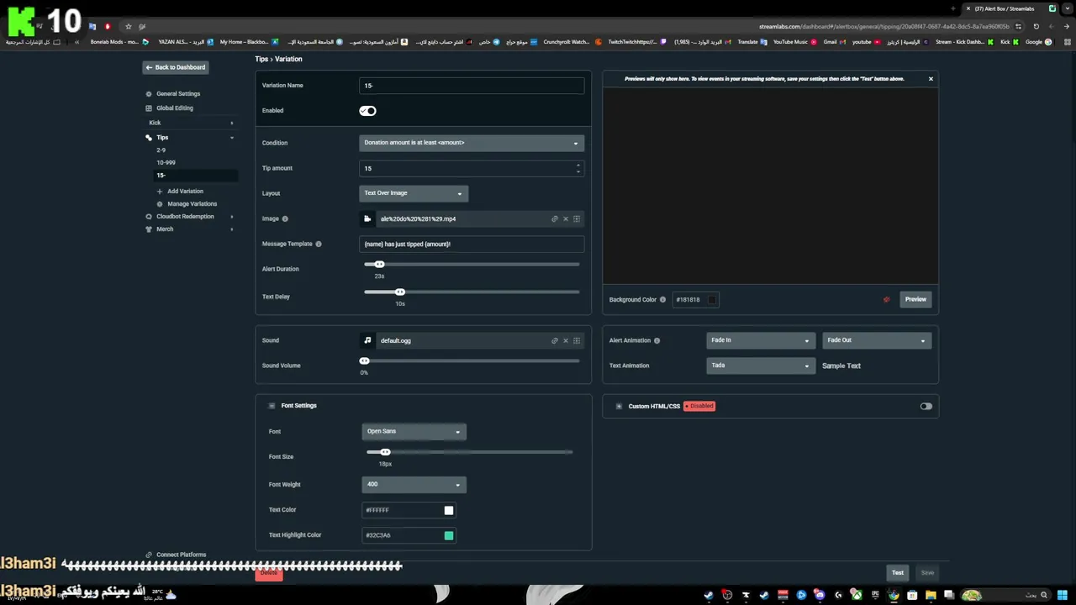The image size is (1076, 605).
Task: Click the link icon in Image row
Action: [x=554, y=218]
